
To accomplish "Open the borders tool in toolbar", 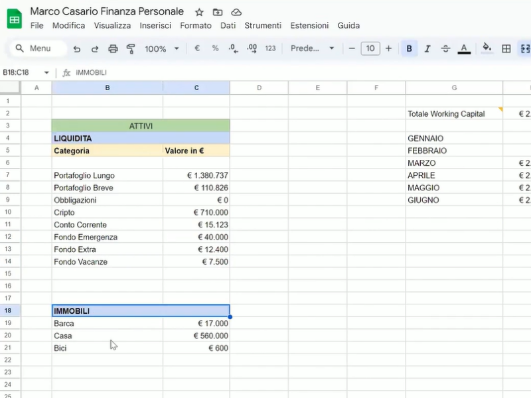I will [x=506, y=48].
